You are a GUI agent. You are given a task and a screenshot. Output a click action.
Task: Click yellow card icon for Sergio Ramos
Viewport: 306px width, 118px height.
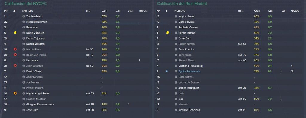(167, 33)
